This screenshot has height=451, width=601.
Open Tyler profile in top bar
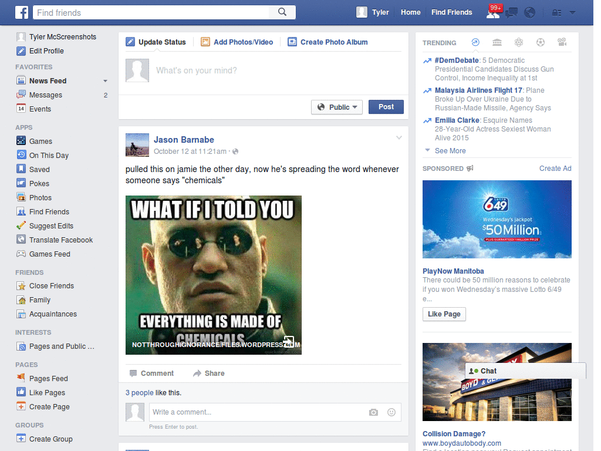[x=373, y=12]
